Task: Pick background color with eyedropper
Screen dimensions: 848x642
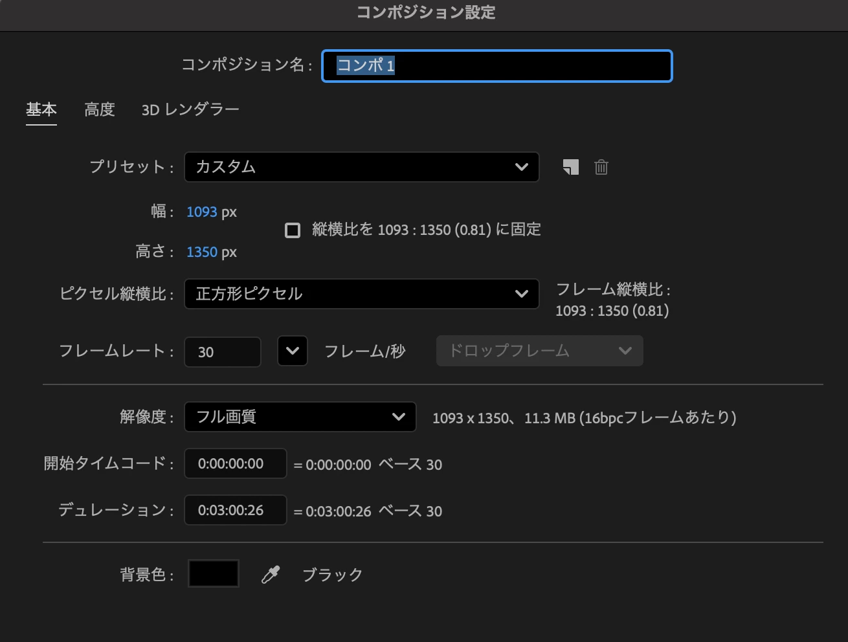Action: pyautogui.click(x=271, y=574)
